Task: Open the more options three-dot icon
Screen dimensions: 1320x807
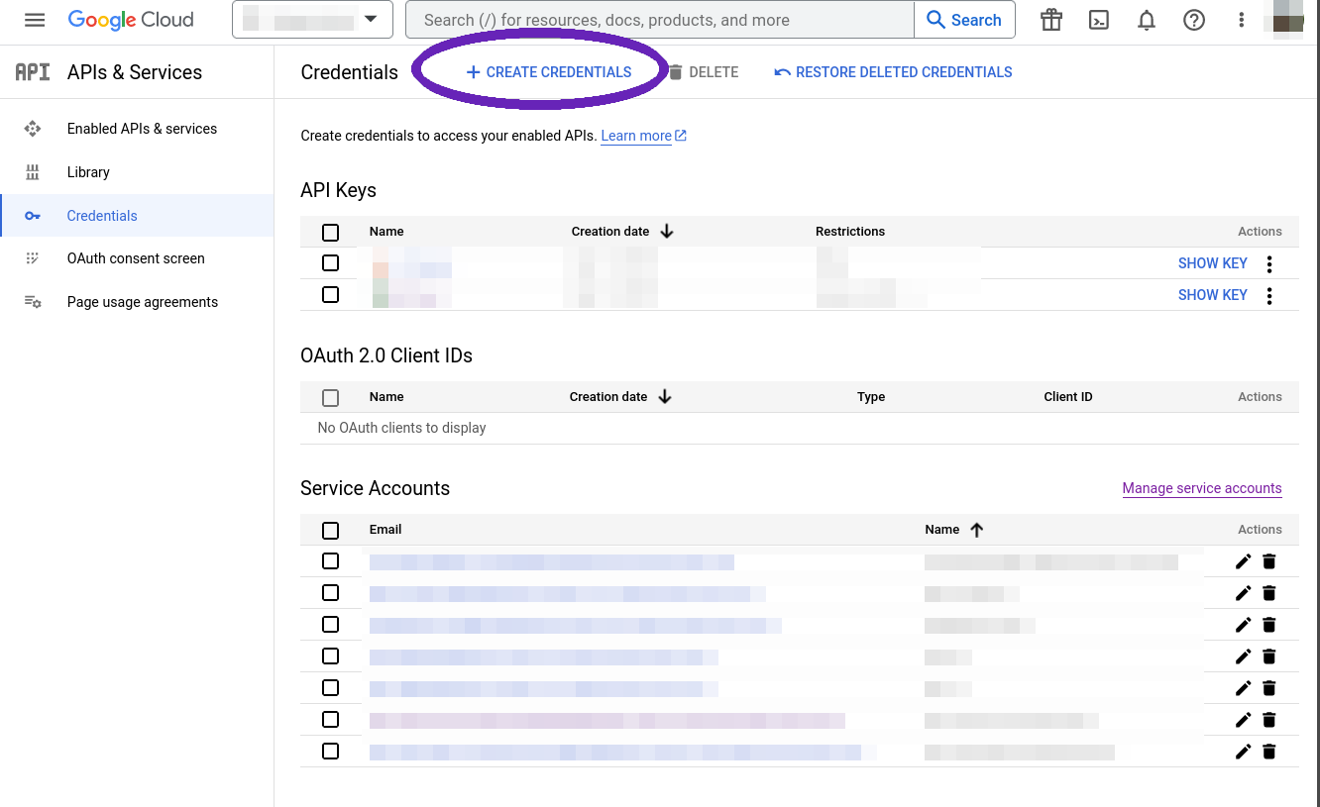Action: pyautogui.click(x=1241, y=20)
